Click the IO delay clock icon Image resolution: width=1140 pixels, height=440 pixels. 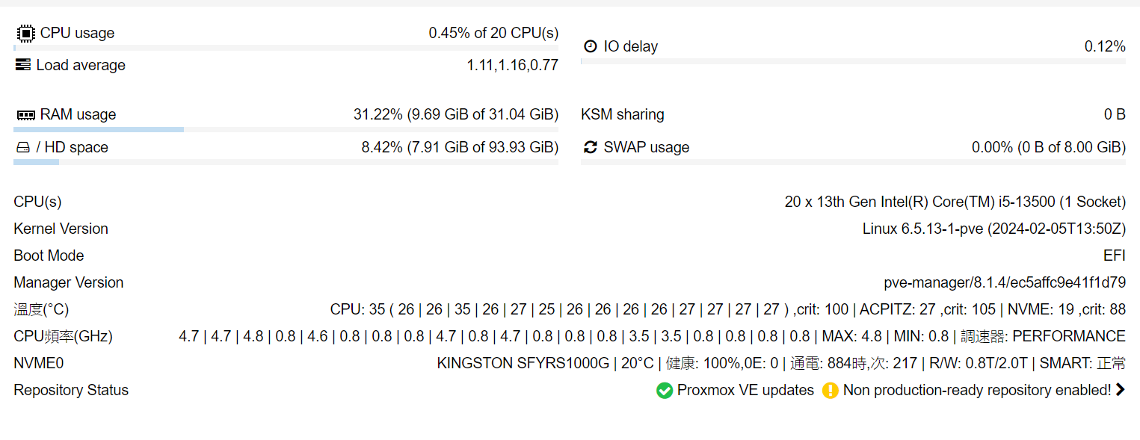(x=591, y=46)
